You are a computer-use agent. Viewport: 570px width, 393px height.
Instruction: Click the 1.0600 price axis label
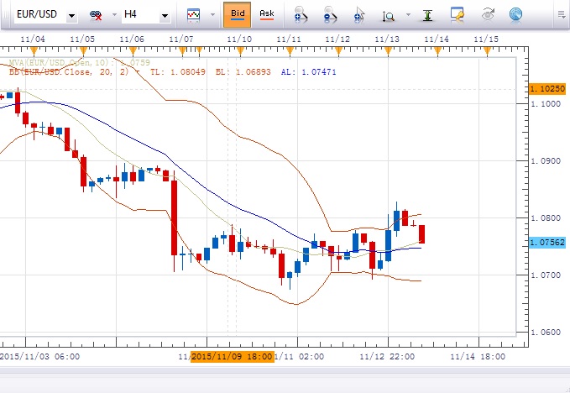pyautogui.click(x=546, y=333)
